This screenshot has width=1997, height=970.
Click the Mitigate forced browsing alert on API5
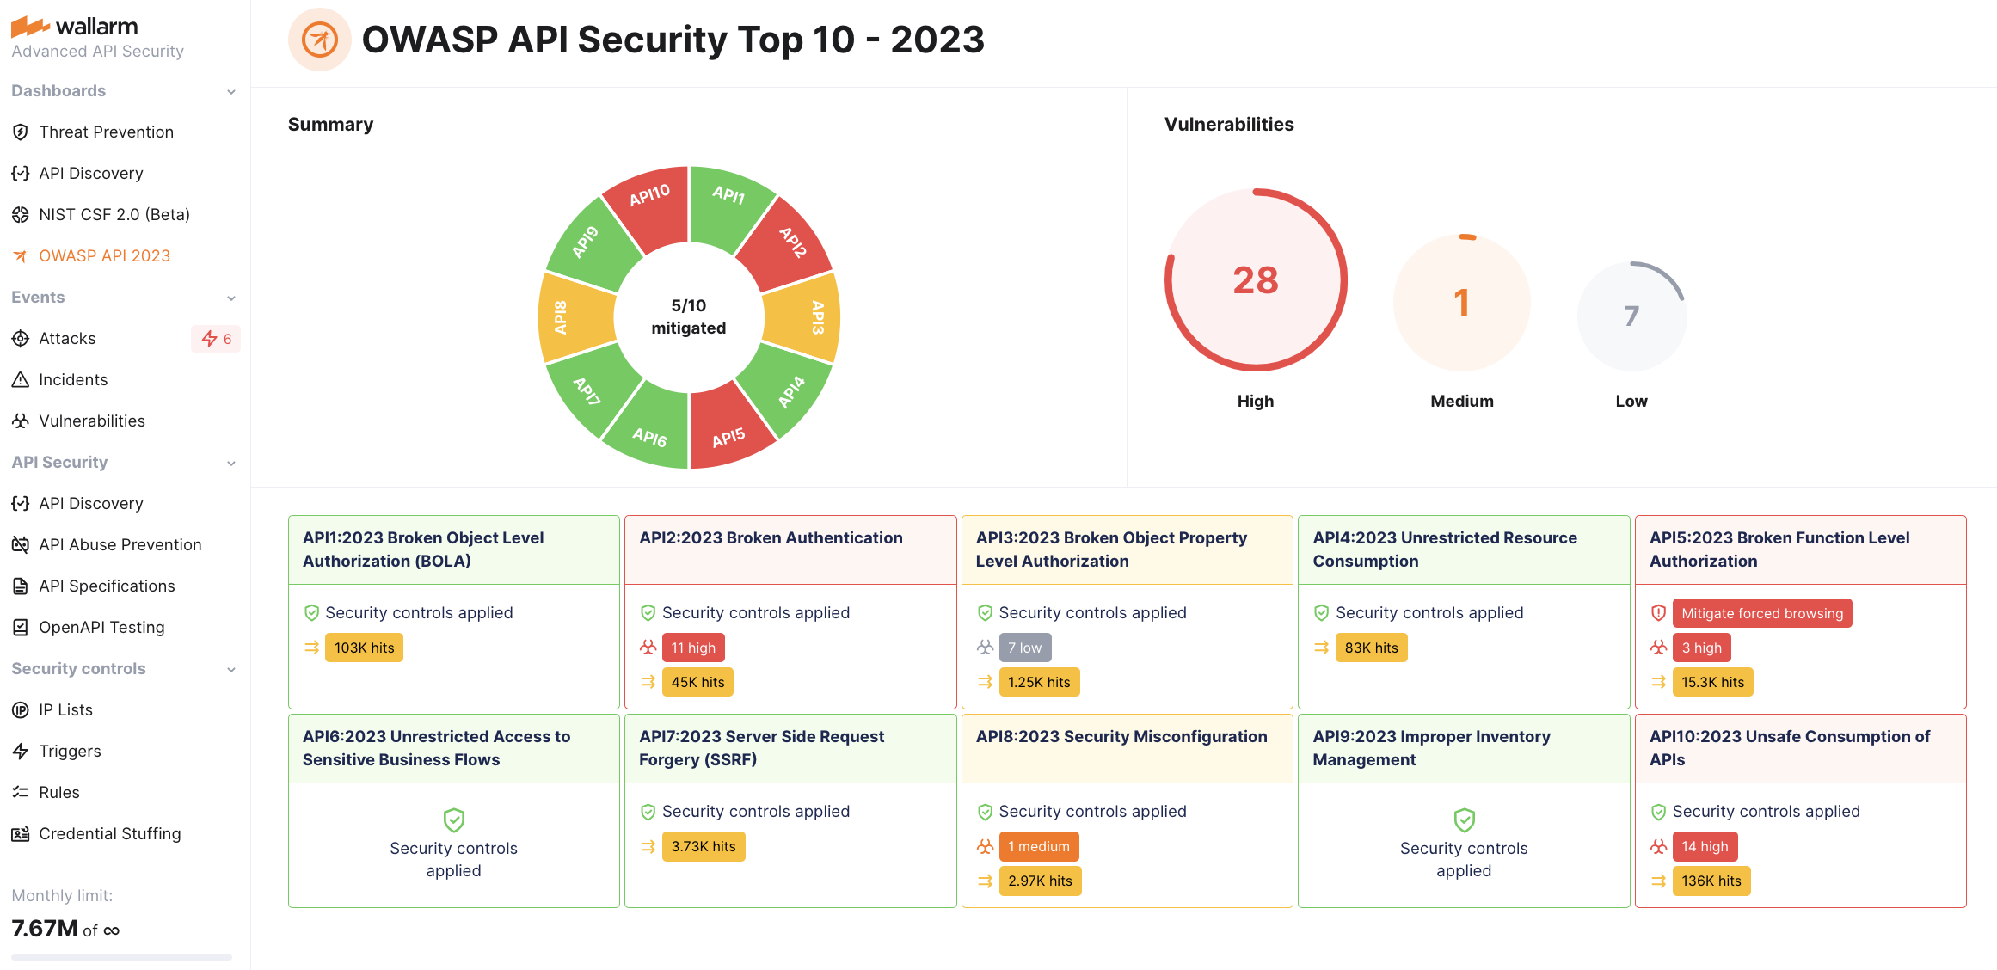pos(1761,612)
